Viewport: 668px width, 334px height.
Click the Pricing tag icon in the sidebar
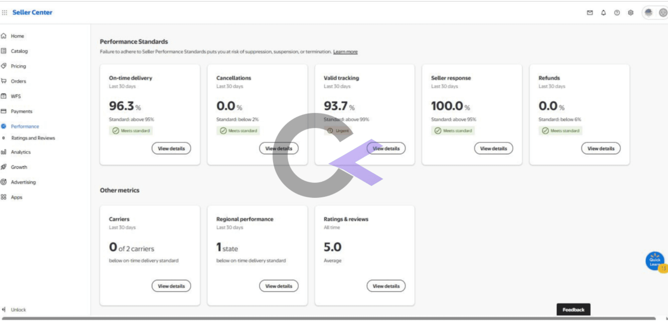pos(4,66)
